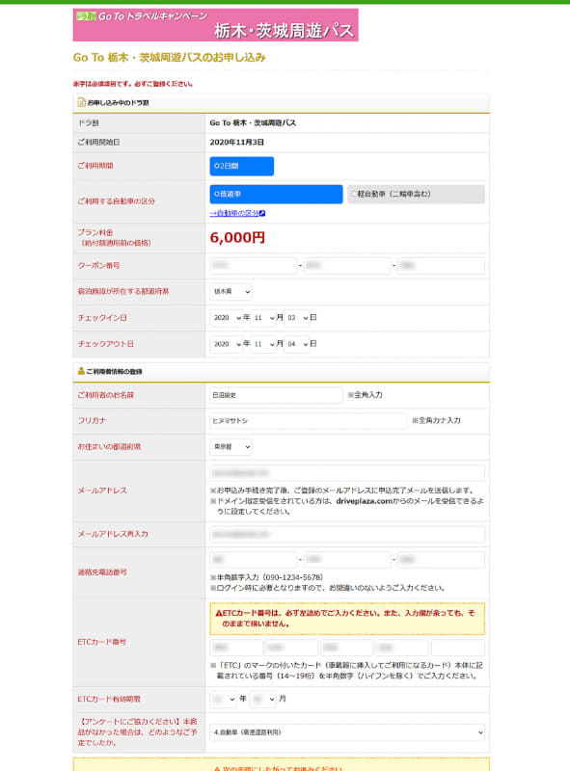The height and width of the screenshot is (771, 570).
Task: Click the first ETC card number box
Action: click(235, 648)
